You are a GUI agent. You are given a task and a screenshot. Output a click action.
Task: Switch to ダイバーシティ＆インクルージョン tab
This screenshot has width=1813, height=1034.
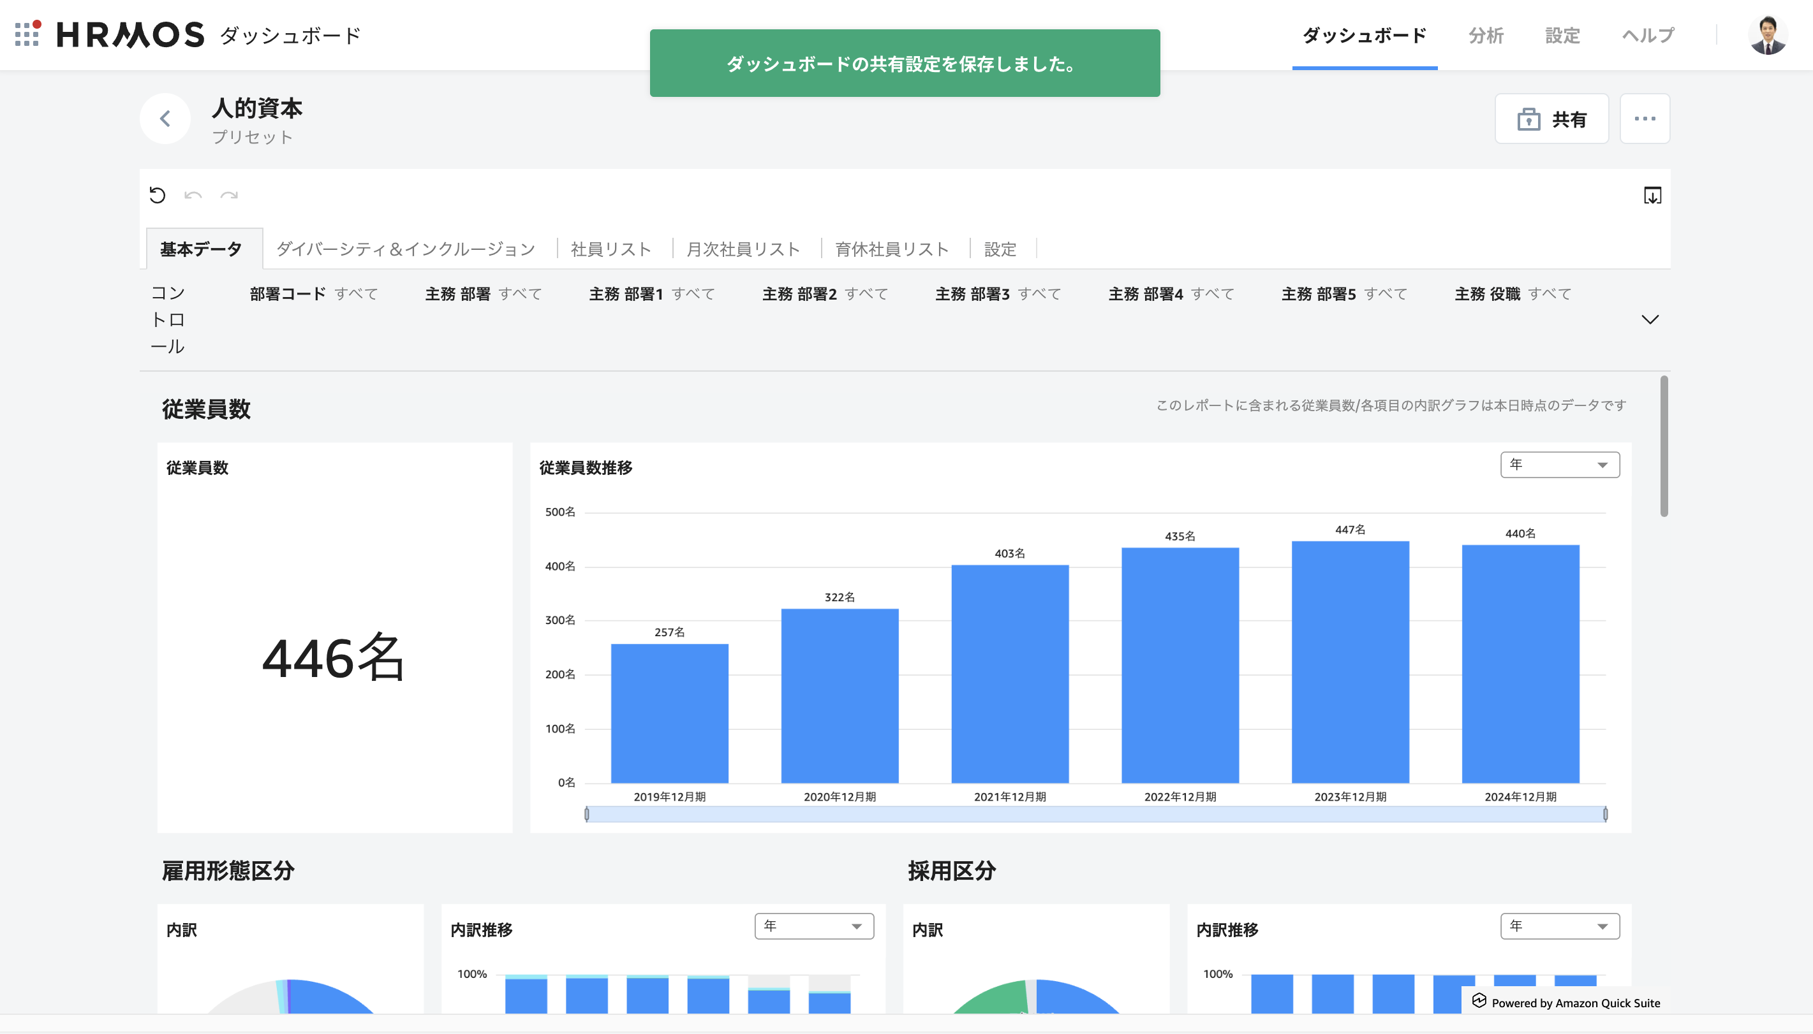406,249
